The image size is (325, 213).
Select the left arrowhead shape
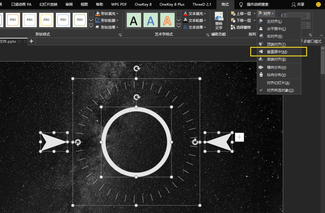click(54, 142)
